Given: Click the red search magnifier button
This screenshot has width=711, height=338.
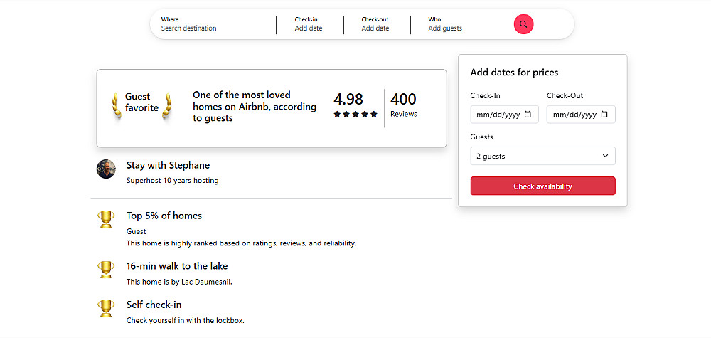Looking at the screenshot, I should 523,24.
